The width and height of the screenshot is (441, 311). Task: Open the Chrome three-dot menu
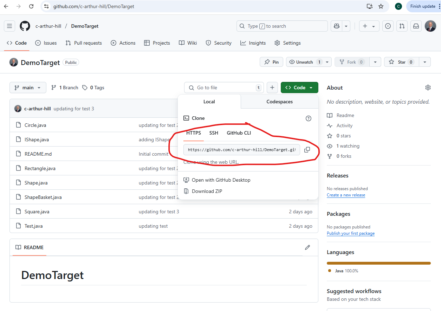[439, 6]
